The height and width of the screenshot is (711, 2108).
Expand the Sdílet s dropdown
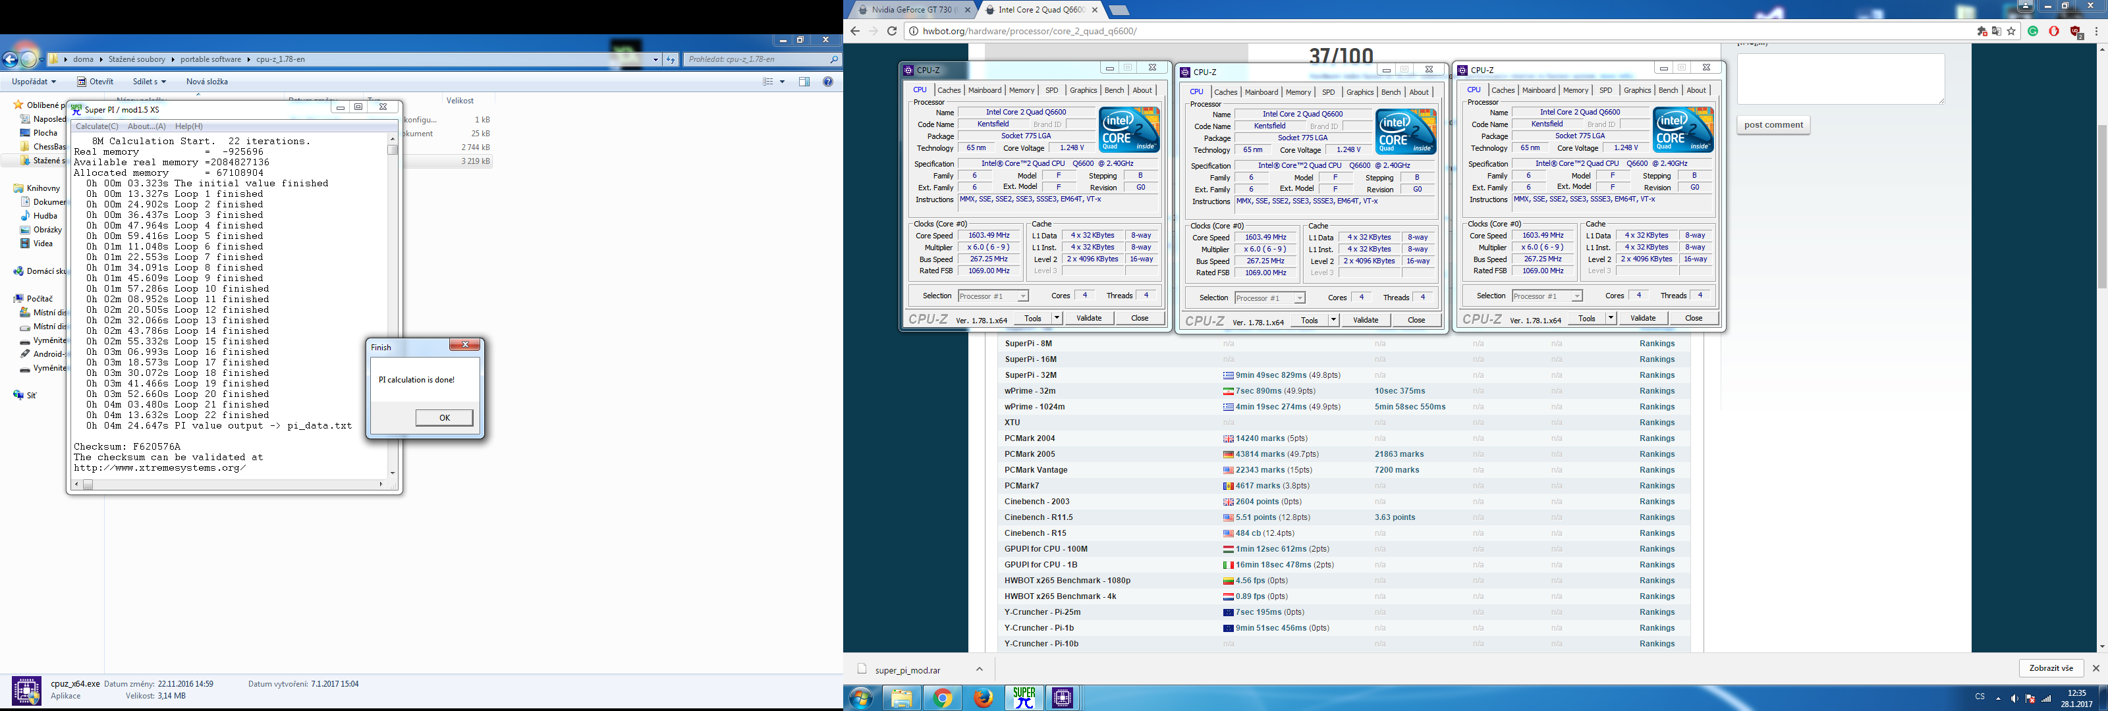tap(149, 82)
